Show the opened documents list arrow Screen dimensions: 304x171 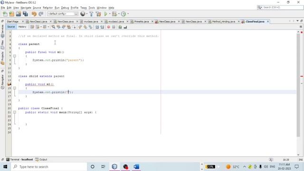tap(297, 21)
